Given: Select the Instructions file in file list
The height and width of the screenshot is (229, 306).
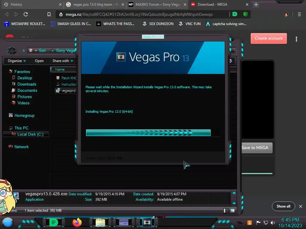Looking at the screenshot, I should click(x=66, y=84).
